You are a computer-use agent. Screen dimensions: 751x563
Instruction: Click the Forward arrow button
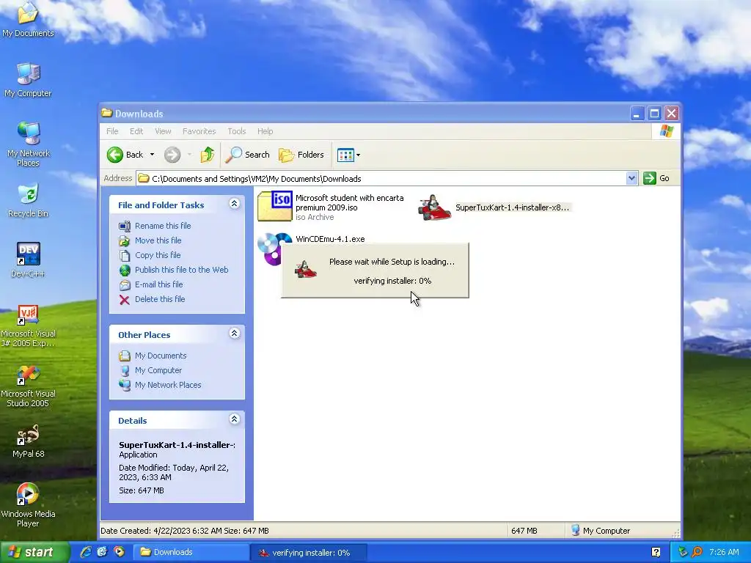click(172, 155)
